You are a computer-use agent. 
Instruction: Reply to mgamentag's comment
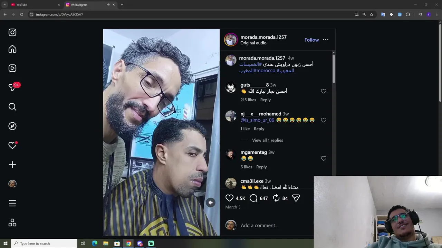[261, 167]
